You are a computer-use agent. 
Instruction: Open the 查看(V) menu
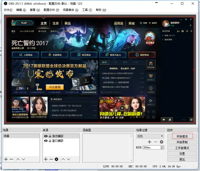[35, 10]
